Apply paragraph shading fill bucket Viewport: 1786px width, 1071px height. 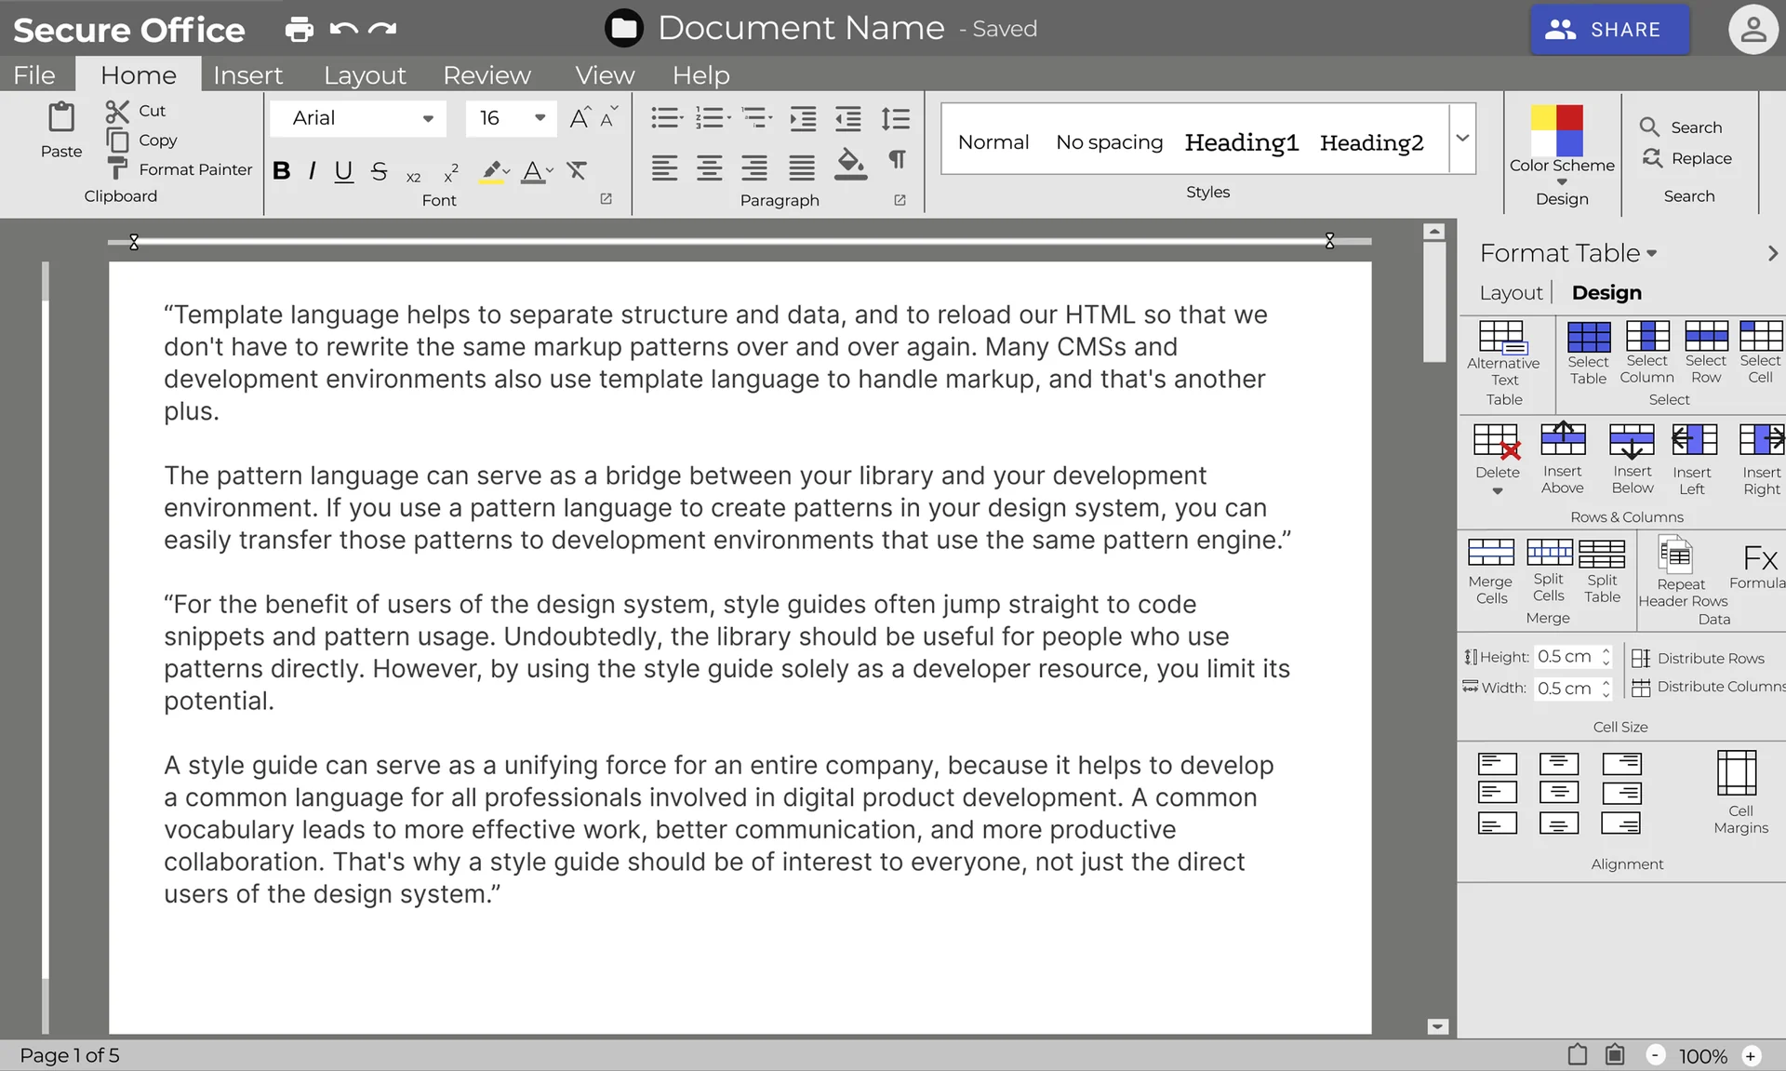point(850,164)
